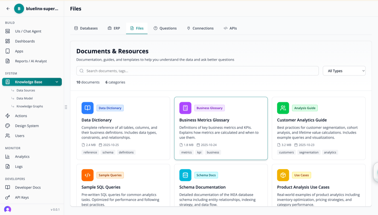Click the Logs file search icon
Image resolution: width=378 pixels, height=215 pixels.
(x=8, y=167)
